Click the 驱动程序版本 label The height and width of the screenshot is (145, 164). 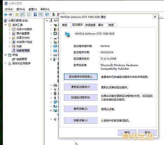click(x=81, y=58)
